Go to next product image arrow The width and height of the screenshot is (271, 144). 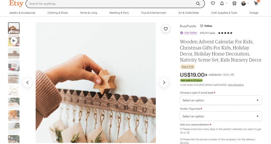pos(164,82)
